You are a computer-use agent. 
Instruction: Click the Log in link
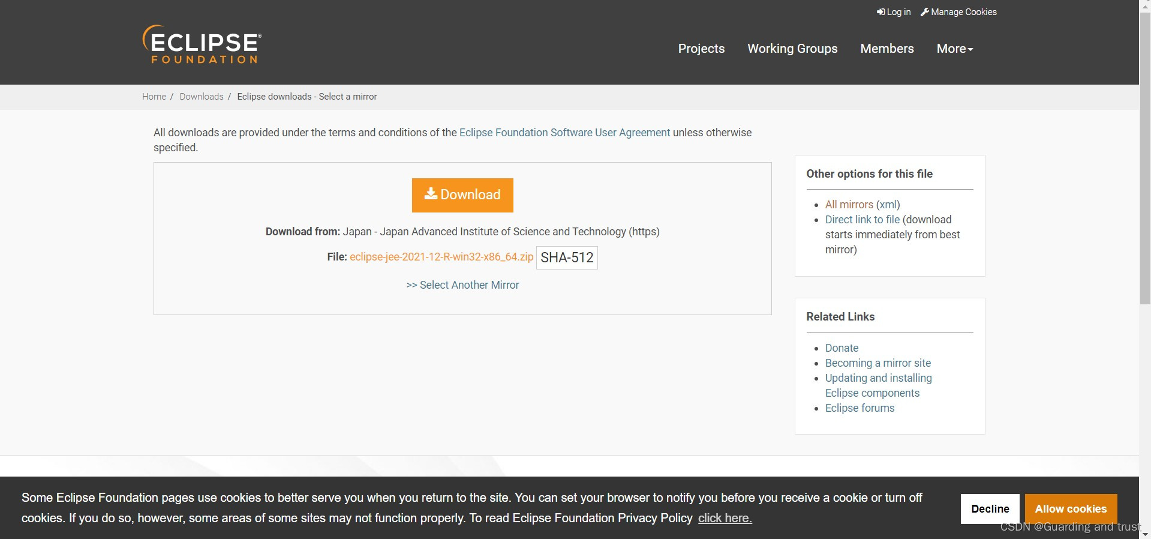pyautogui.click(x=894, y=12)
